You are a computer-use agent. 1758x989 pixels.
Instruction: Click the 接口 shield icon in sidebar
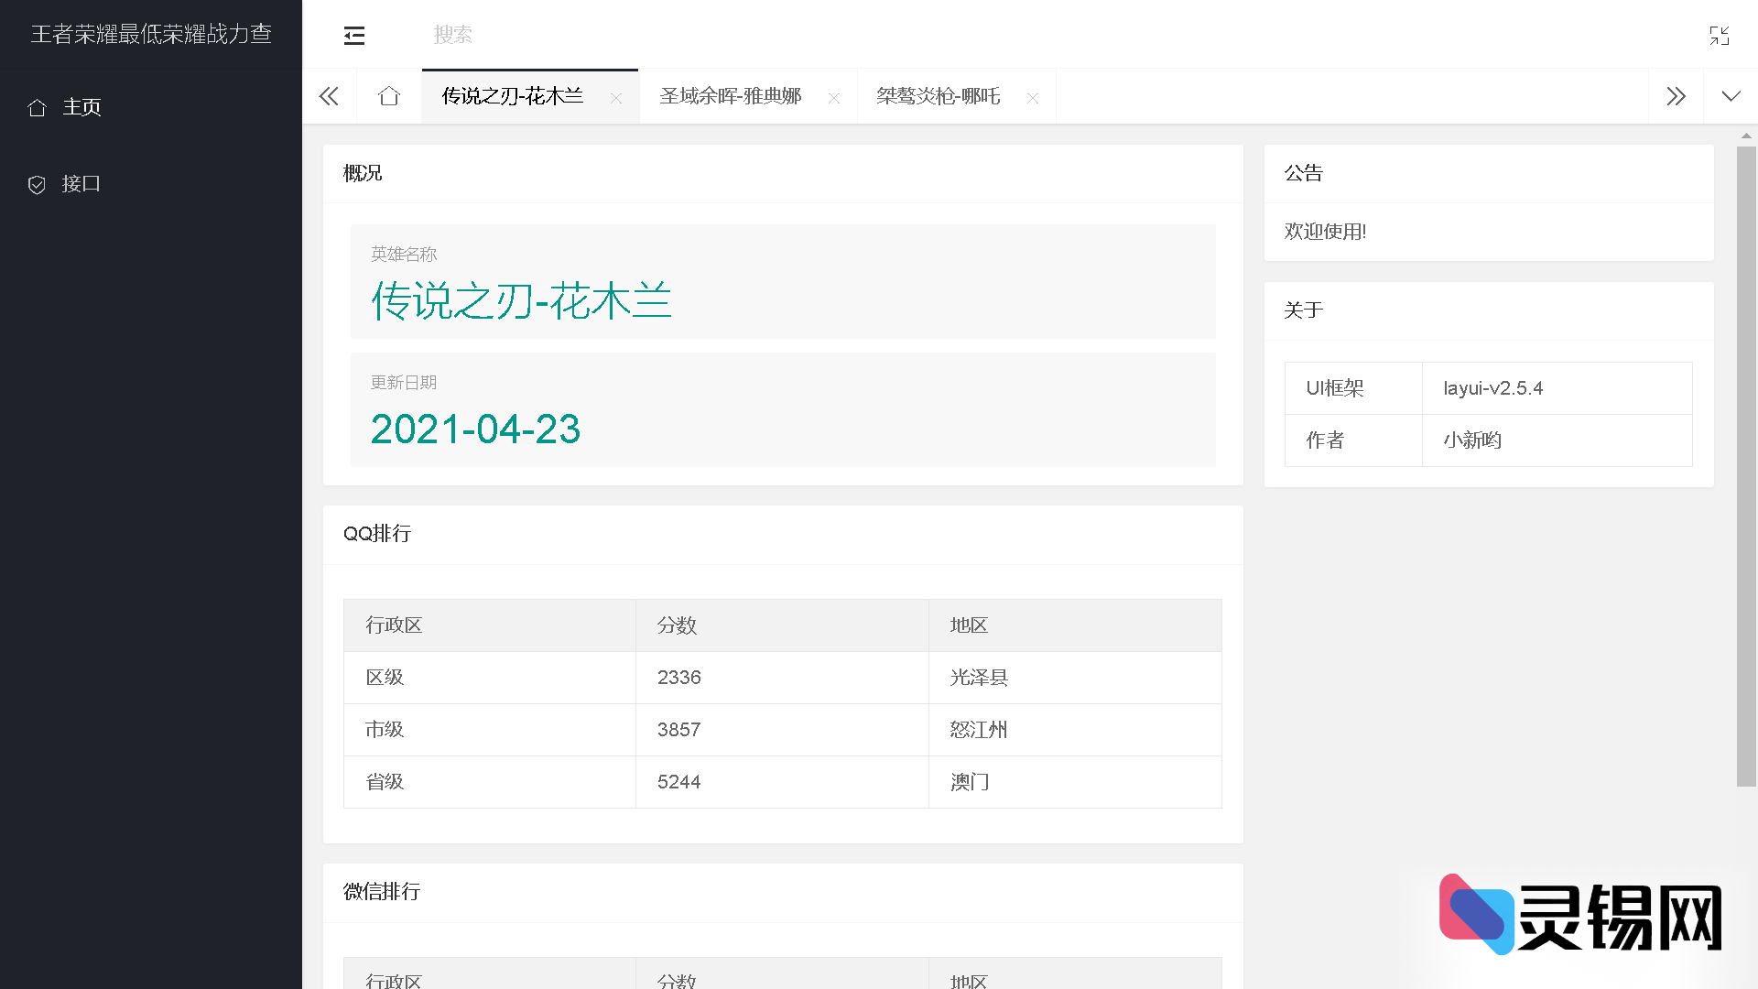point(38,184)
